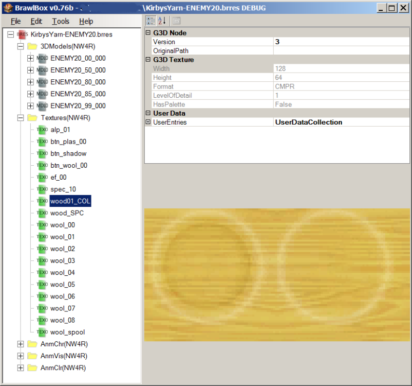Open the File menu
This screenshot has height=386, width=412.
[16, 21]
